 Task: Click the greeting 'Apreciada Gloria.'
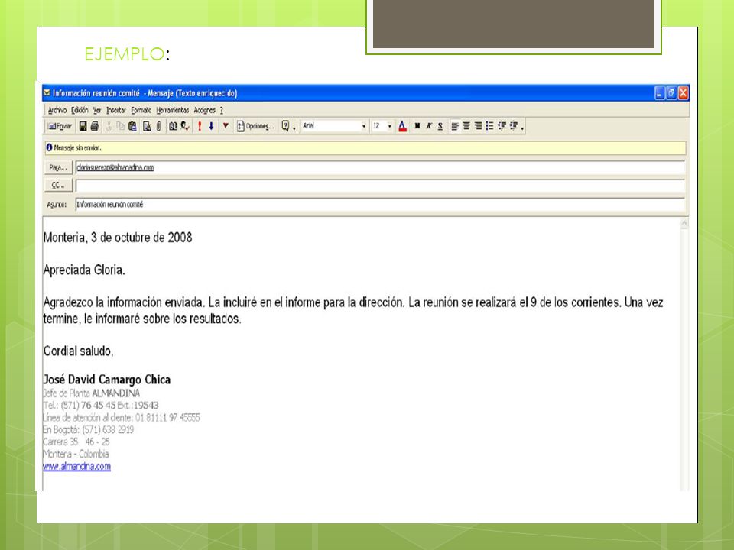[84, 270]
